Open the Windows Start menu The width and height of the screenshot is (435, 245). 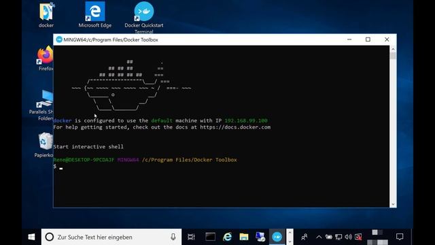(x=32, y=237)
